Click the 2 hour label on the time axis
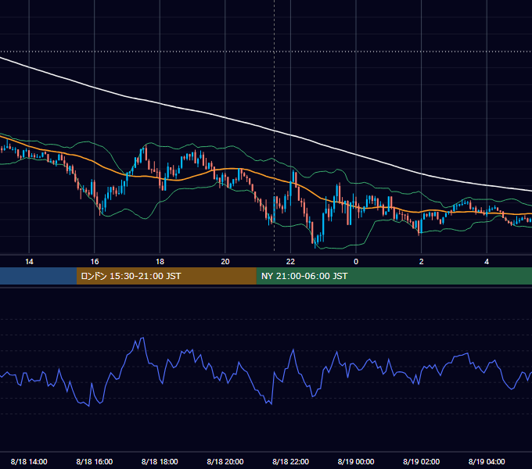Image resolution: width=532 pixels, height=469 pixels. (422, 262)
